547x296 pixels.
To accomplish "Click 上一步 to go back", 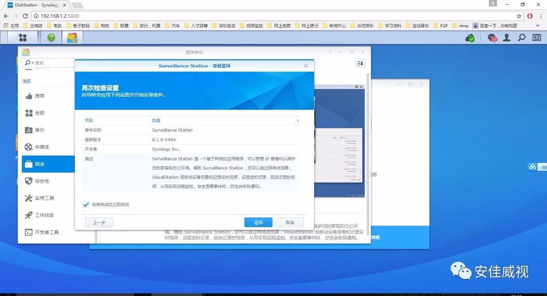I will (x=99, y=223).
